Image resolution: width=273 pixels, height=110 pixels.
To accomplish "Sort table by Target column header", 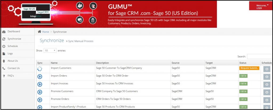I will [x=222, y=63].
